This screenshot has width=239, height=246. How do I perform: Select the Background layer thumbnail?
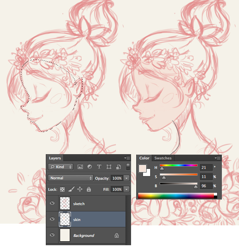[65, 235]
